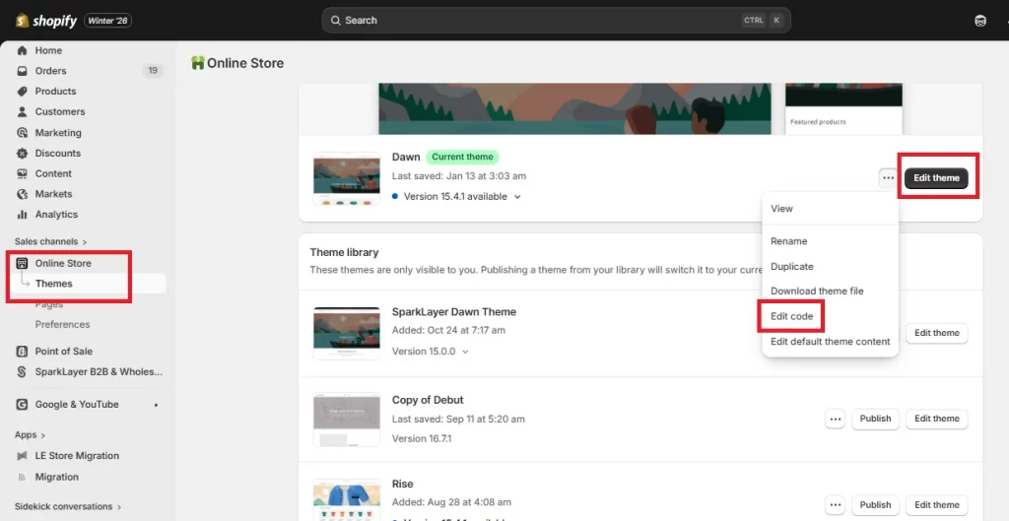Click the Orders inbox icon
This screenshot has height=521, width=1009.
pos(23,71)
